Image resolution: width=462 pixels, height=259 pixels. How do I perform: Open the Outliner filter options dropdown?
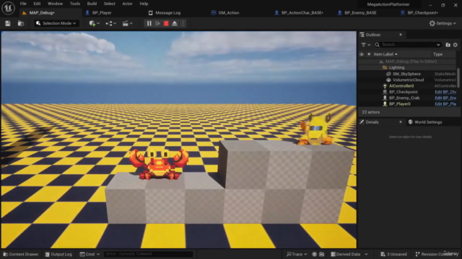(366, 45)
